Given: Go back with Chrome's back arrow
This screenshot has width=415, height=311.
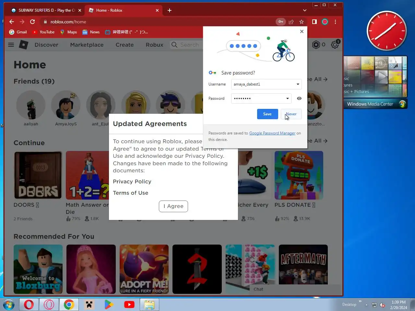Looking at the screenshot, I should click(12, 22).
